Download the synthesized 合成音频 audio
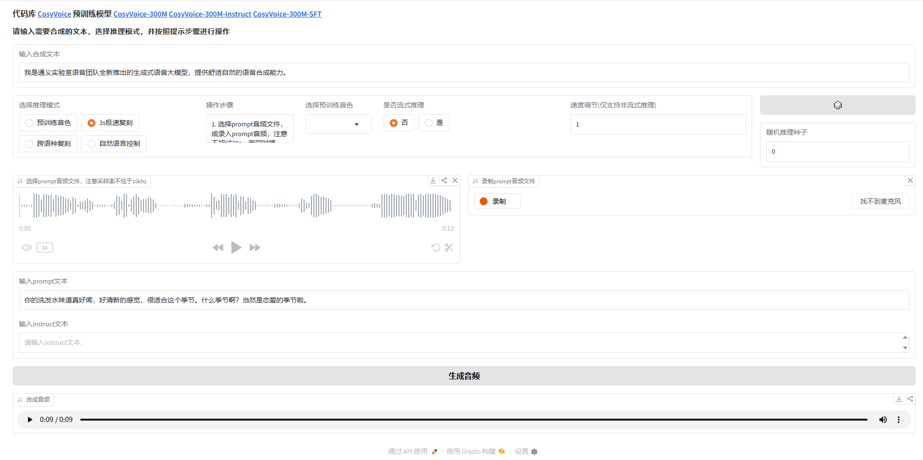The width and height of the screenshot is (923, 460). pos(899,398)
